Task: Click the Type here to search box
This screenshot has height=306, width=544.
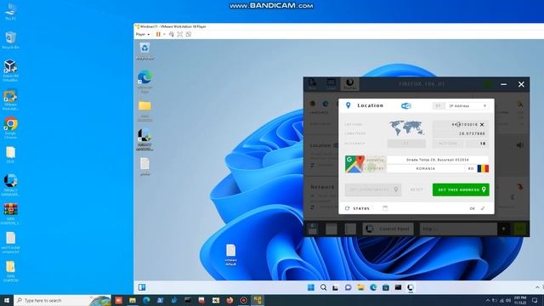Action: pos(62,300)
